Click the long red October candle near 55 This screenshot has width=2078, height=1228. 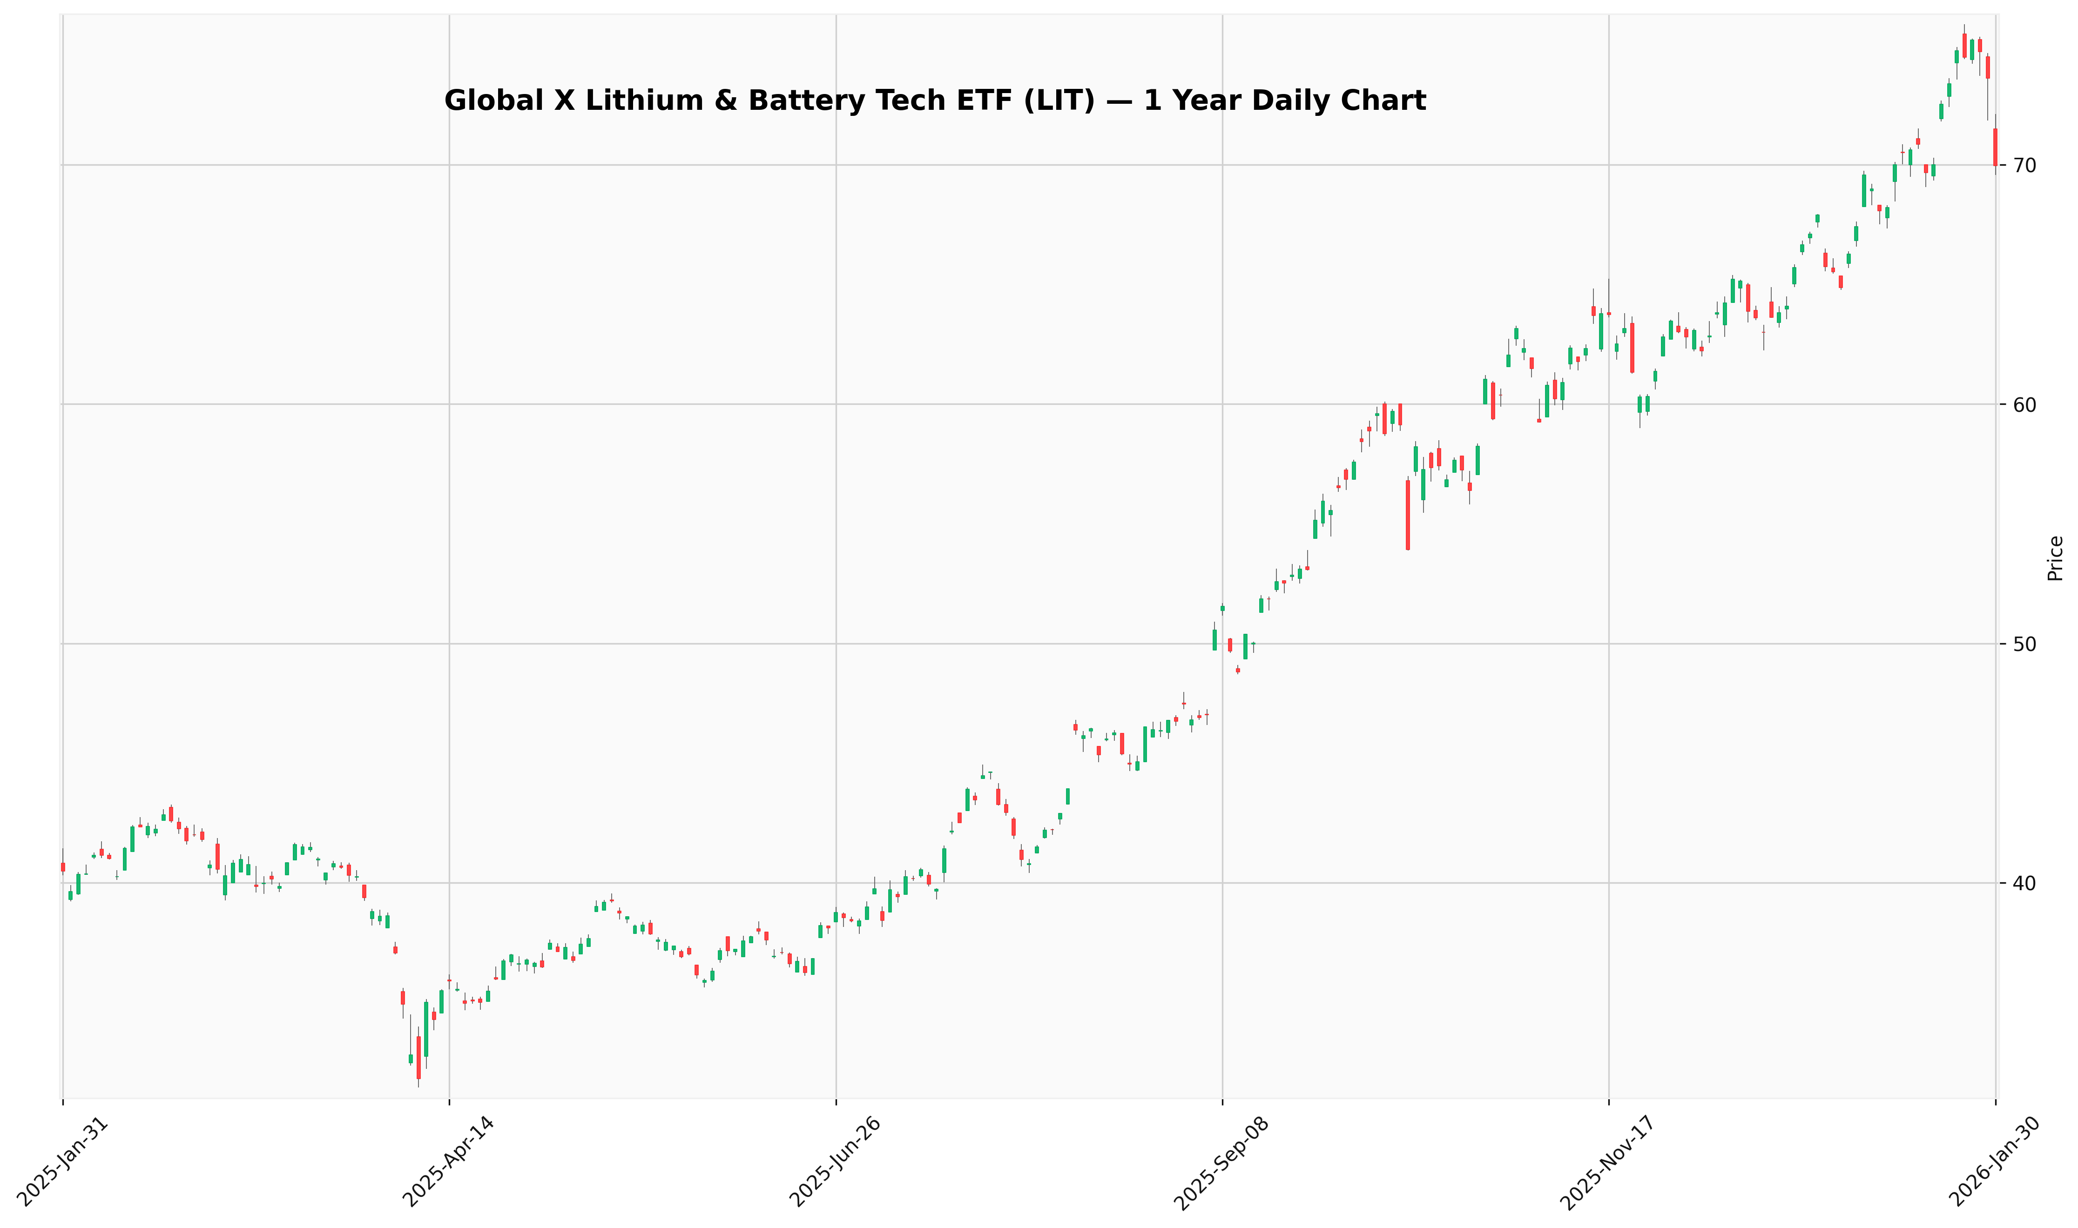tap(1408, 515)
